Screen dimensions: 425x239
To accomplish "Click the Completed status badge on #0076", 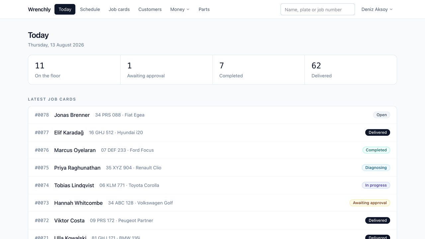I will pyautogui.click(x=376, y=150).
